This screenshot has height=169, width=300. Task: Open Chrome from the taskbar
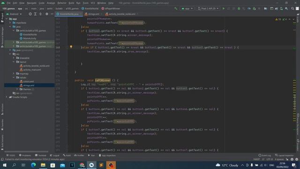coord(82,165)
